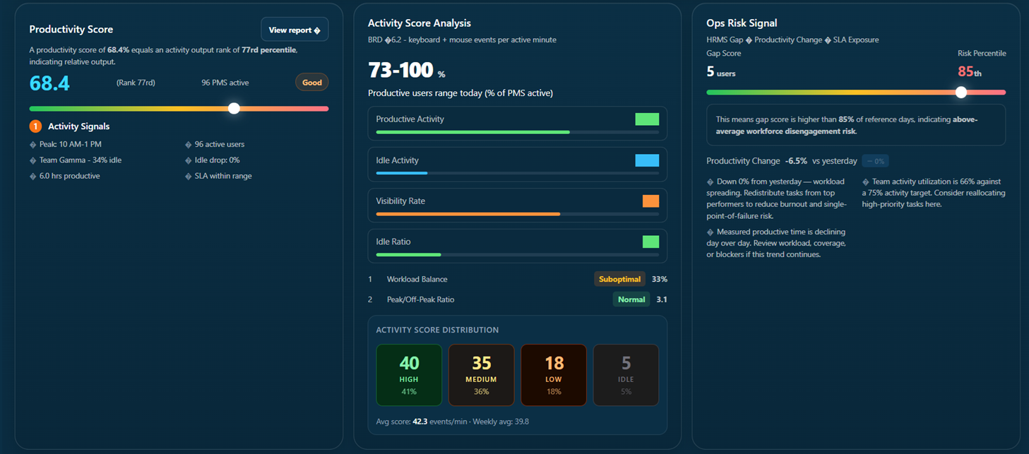Open the Productive Activity row
1029x454 pixels.
tap(518, 124)
